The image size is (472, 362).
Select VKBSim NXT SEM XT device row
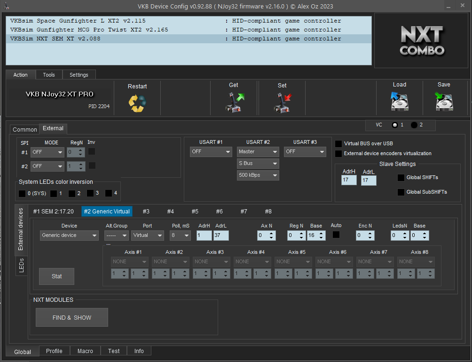click(x=189, y=39)
